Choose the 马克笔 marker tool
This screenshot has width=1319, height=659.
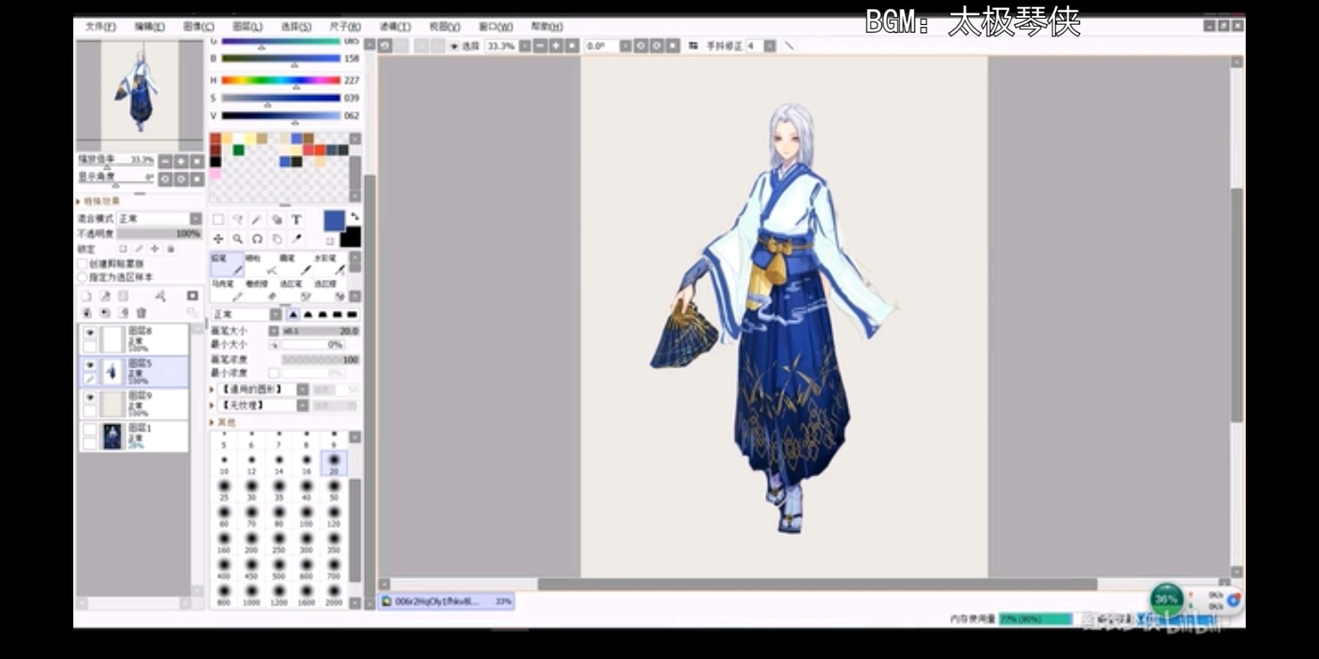(227, 290)
